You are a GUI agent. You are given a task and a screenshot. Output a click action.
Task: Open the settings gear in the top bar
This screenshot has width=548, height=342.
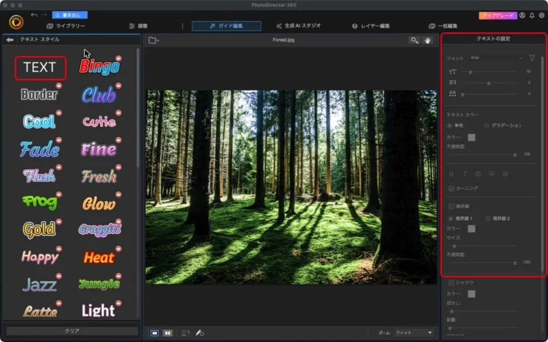click(x=541, y=15)
